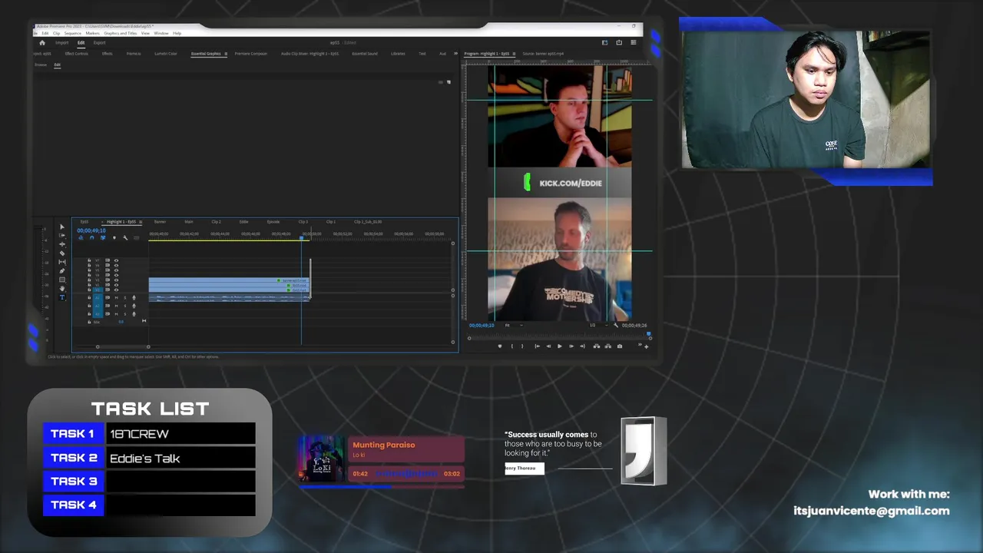983x553 pixels.
Task: Open Graphics and Titles menu
Action: pyautogui.click(x=120, y=33)
